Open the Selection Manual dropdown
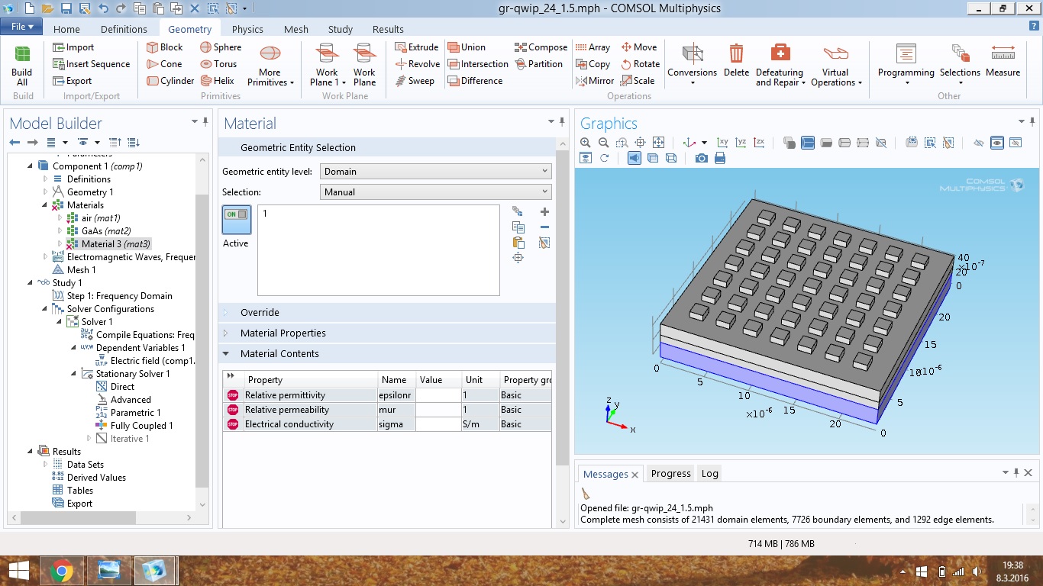 click(x=435, y=192)
